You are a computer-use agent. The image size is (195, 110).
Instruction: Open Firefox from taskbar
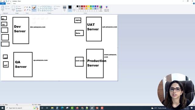point(77,108)
